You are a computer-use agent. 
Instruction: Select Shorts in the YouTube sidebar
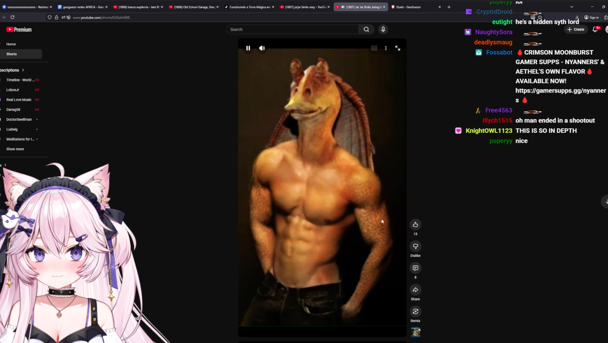point(21,54)
